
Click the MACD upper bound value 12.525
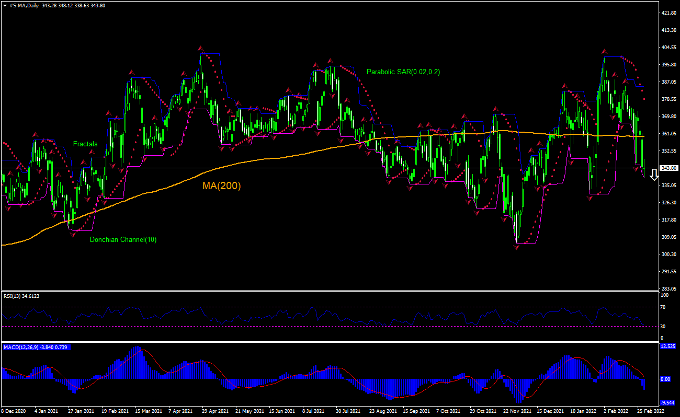point(667,346)
